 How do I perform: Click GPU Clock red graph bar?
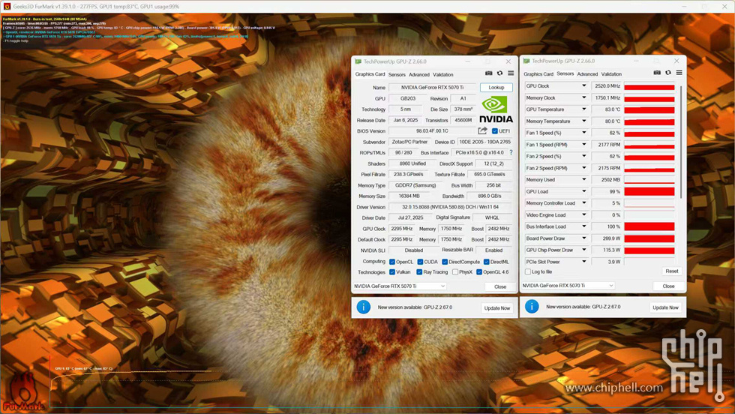point(649,87)
